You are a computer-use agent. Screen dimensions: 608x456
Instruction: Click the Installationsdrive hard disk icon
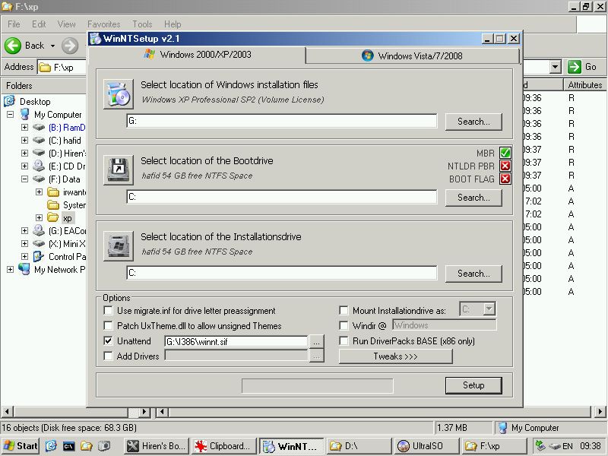[x=119, y=245]
